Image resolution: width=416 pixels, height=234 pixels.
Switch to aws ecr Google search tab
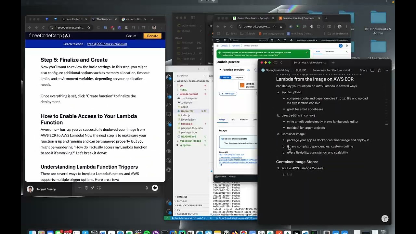(134, 19)
